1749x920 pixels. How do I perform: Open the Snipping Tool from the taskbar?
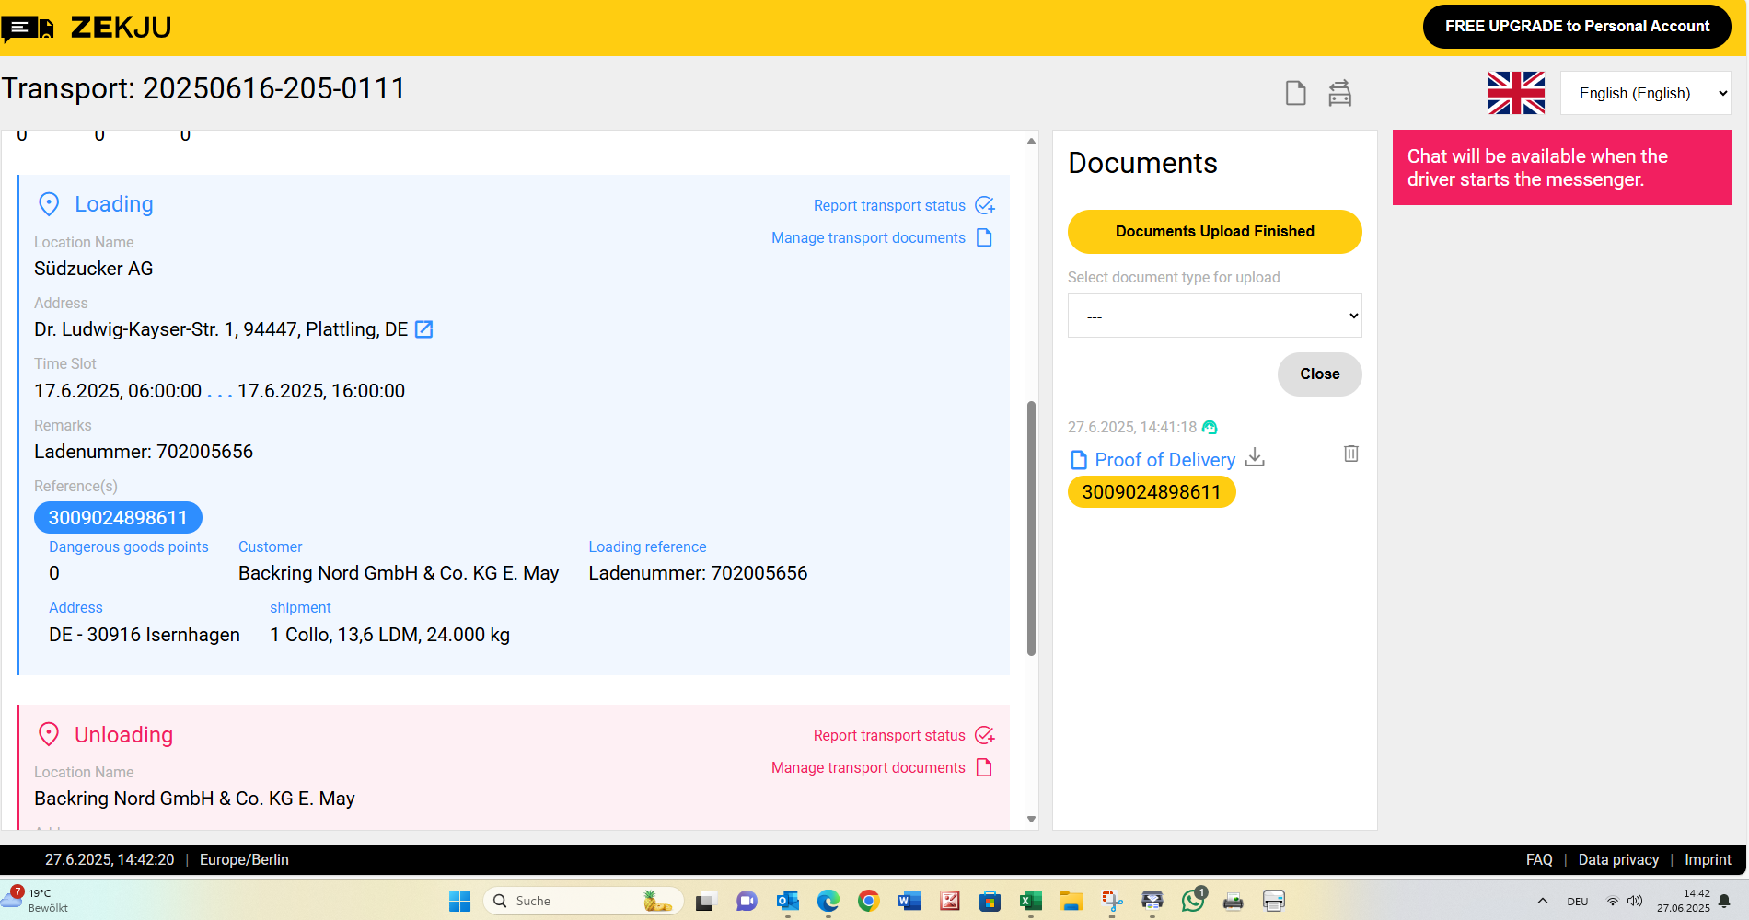tap(1112, 901)
